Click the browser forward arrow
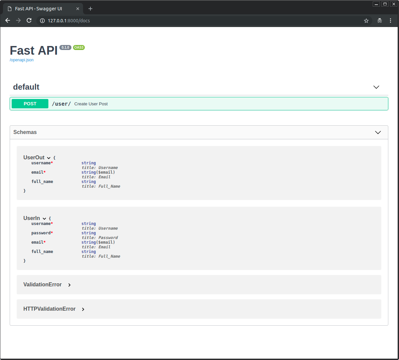This screenshot has width=399, height=360. point(18,21)
